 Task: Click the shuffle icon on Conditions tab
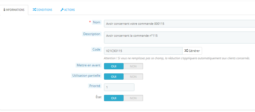point(34,10)
